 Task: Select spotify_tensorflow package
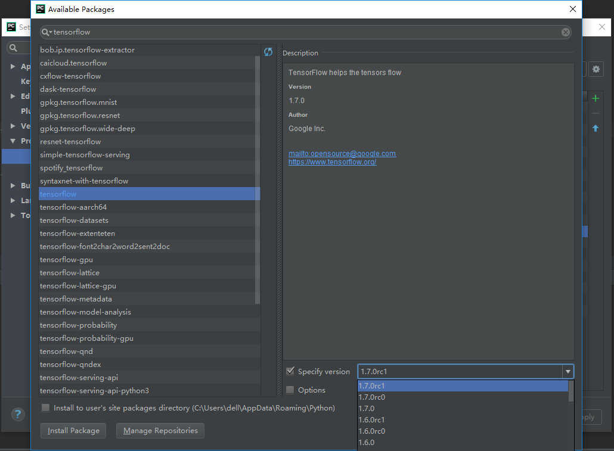[149, 168]
